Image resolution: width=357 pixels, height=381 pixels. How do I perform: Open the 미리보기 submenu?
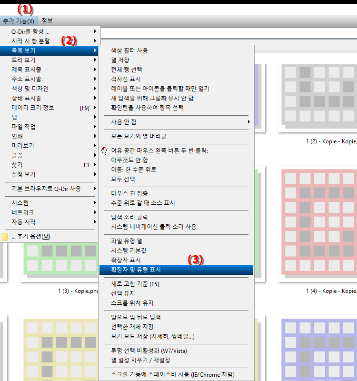[x=50, y=146]
